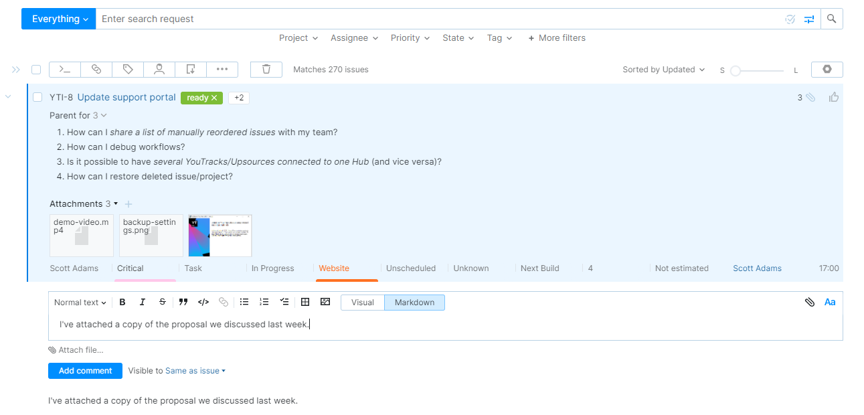
Task: Select the tag icon in the toolbar
Action: click(127, 69)
